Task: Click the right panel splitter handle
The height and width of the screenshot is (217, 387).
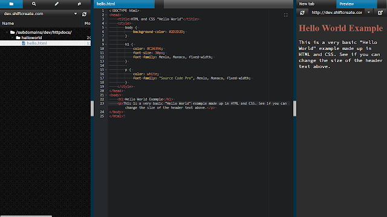Action: pyautogui.click(x=294, y=108)
